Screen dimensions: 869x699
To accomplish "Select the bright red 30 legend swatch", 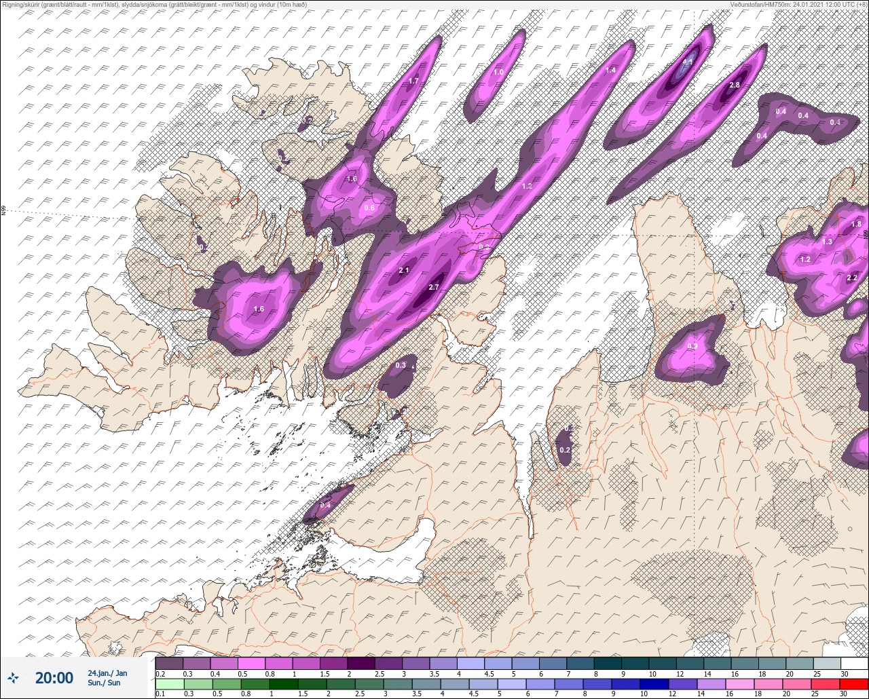I will 854,684.
